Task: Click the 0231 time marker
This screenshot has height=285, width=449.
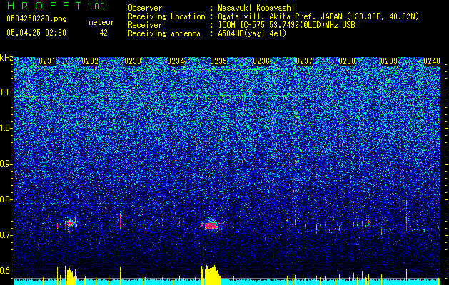Action: click(47, 61)
